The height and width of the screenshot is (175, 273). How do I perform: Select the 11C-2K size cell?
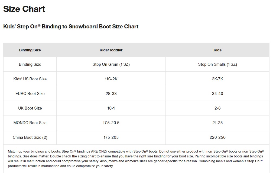tap(111, 79)
